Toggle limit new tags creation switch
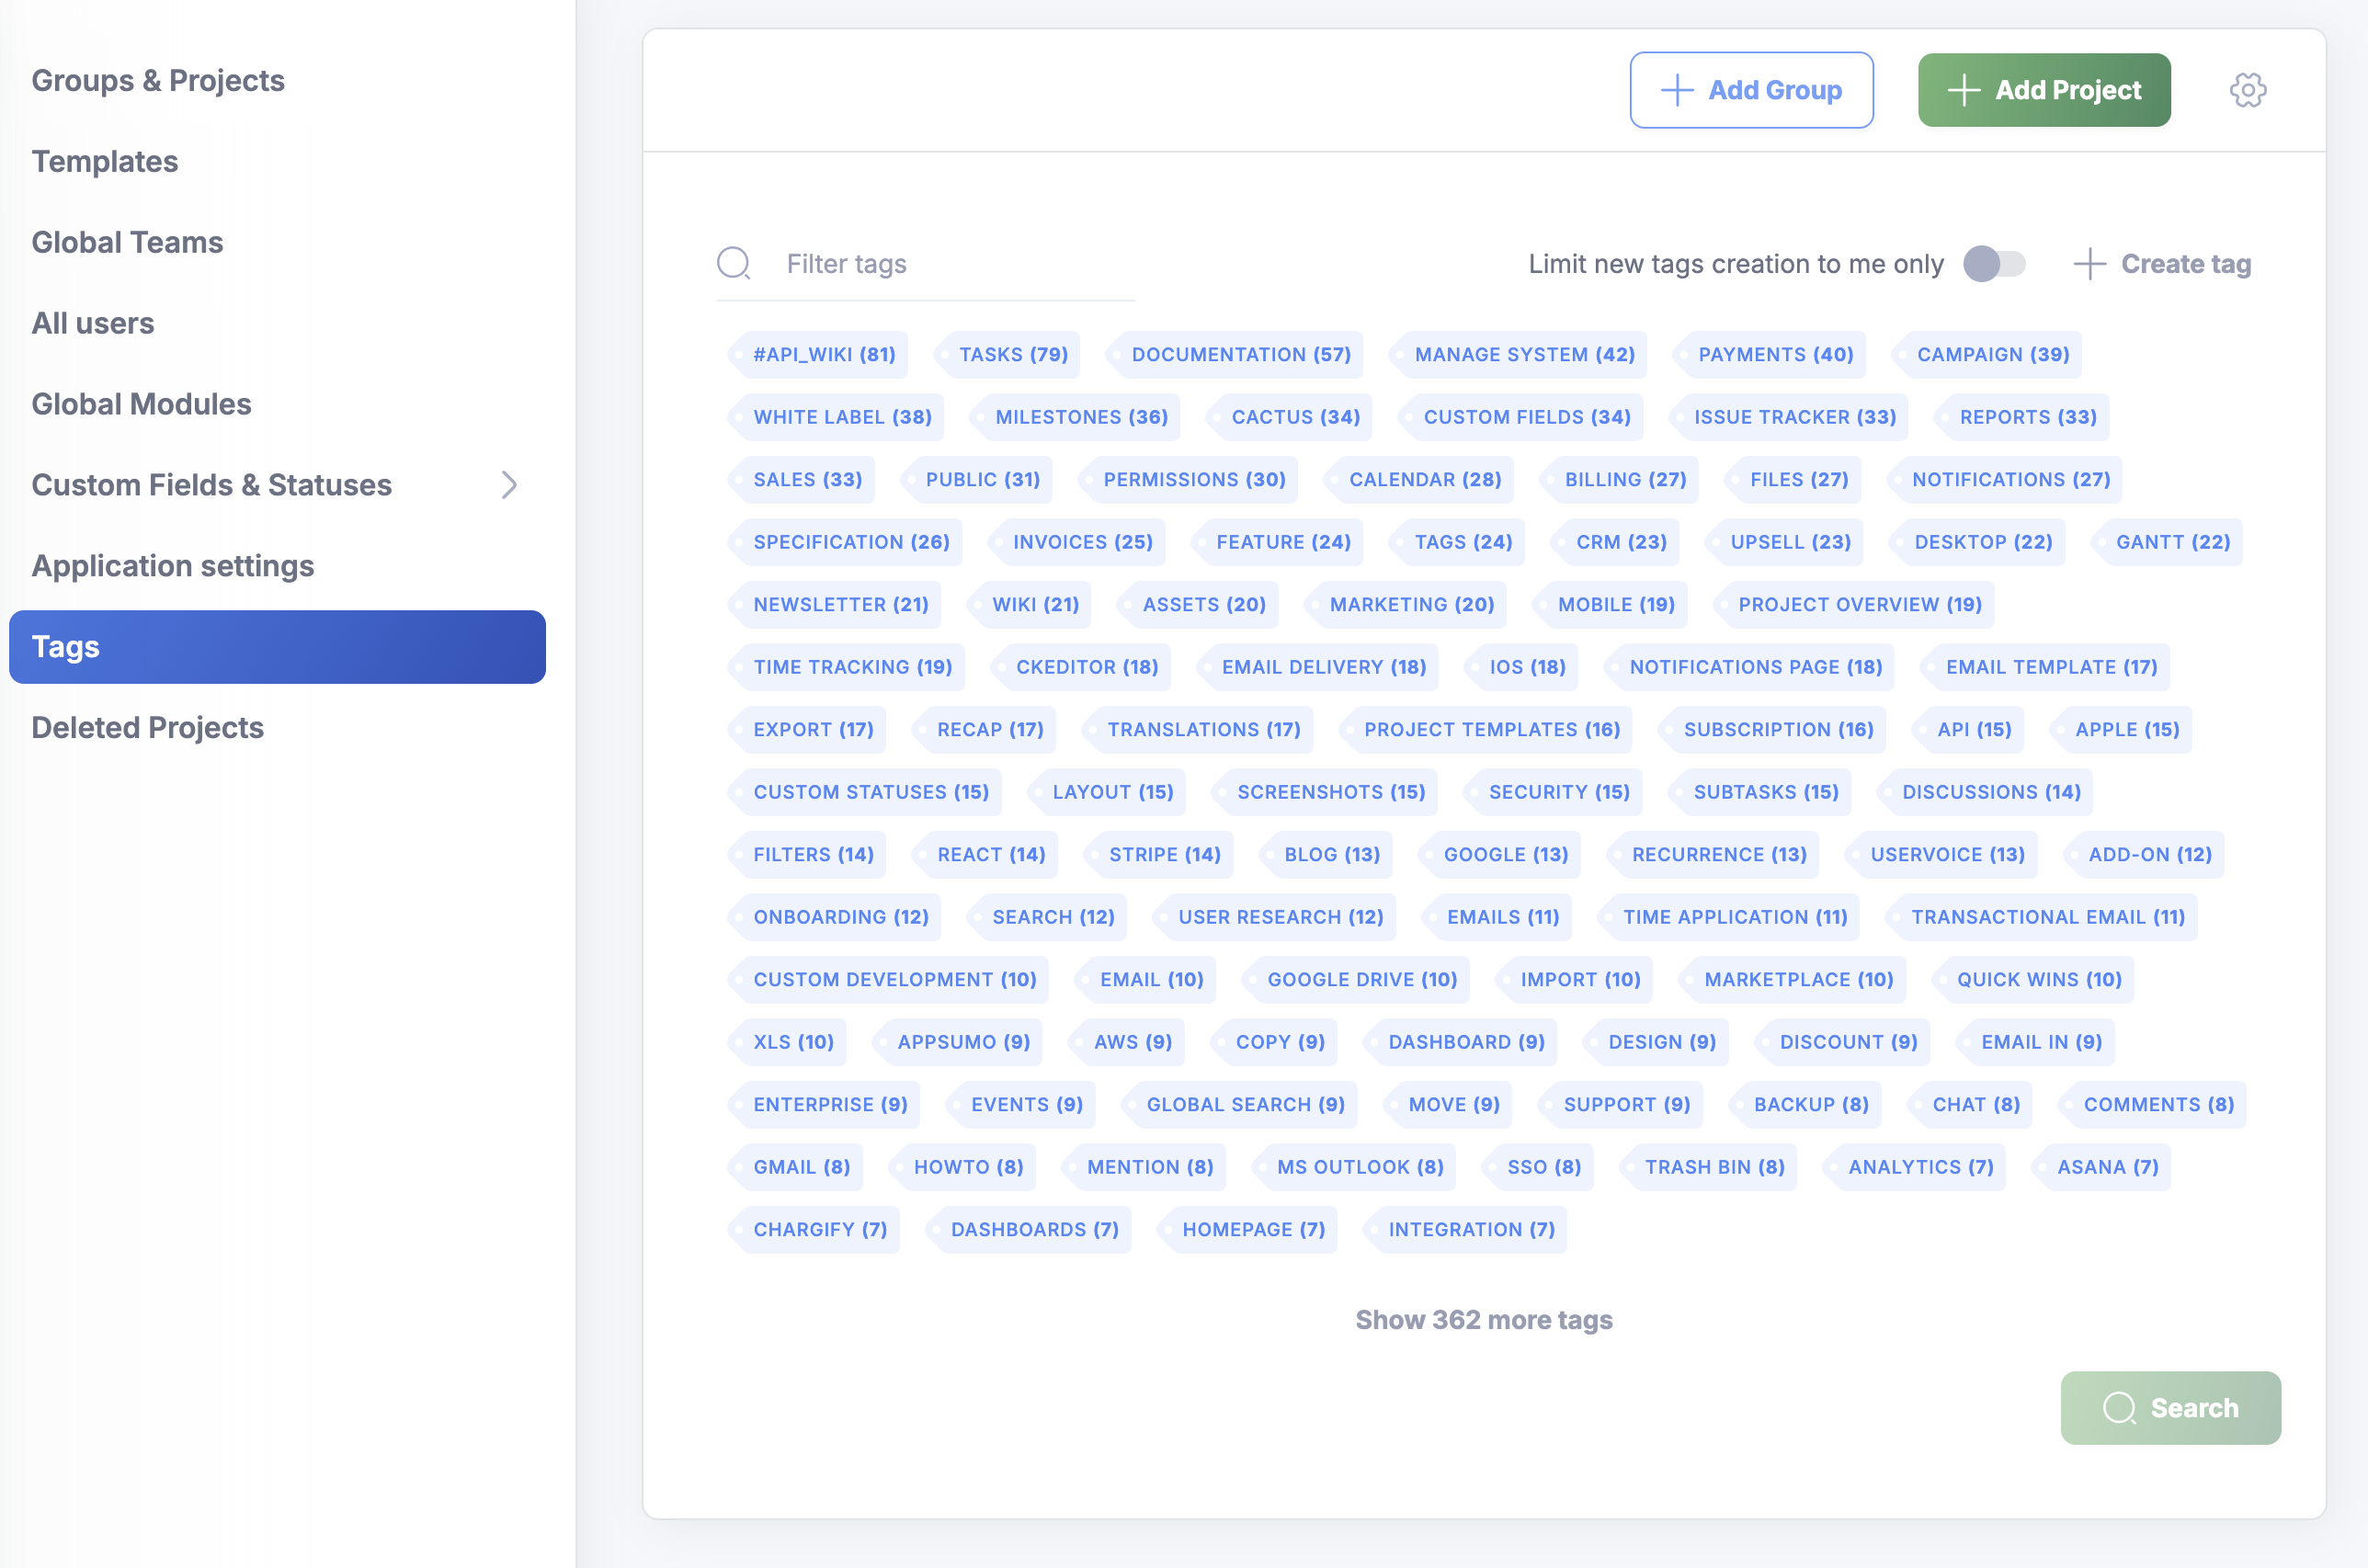2368x1568 pixels. [x=1993, y=264]
